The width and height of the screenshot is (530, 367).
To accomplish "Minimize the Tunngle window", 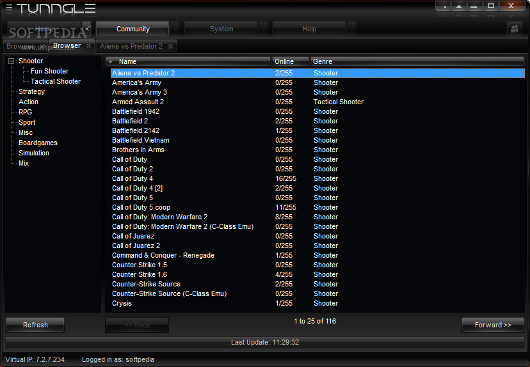I will [474, 6].
